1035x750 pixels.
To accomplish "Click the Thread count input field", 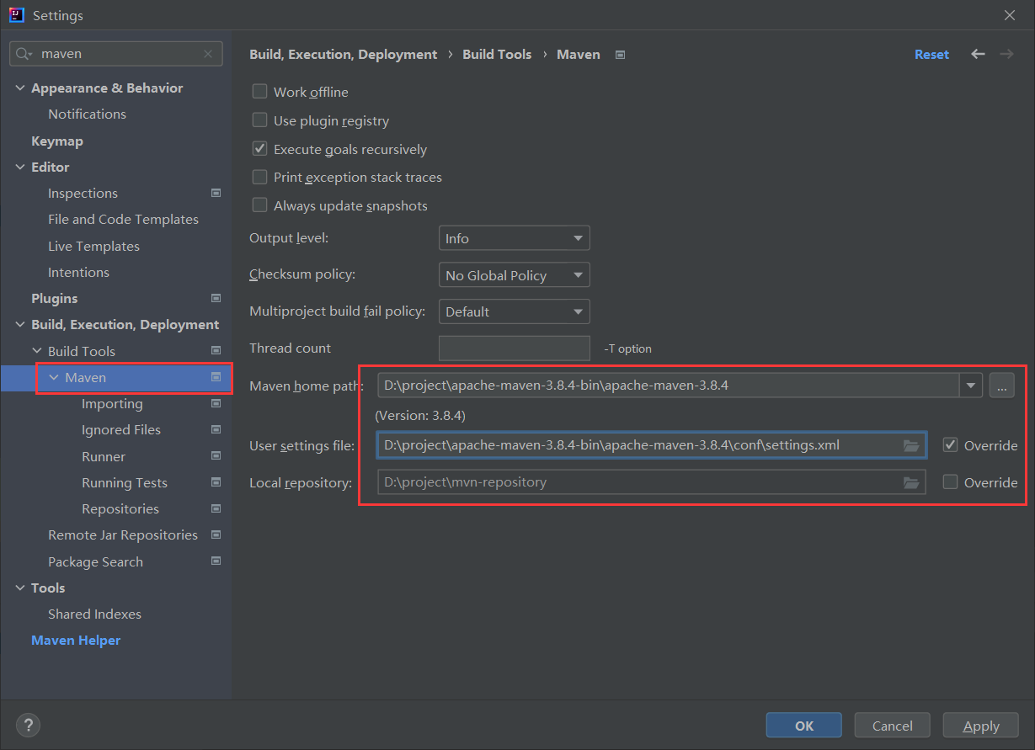I will click(514, 348).
